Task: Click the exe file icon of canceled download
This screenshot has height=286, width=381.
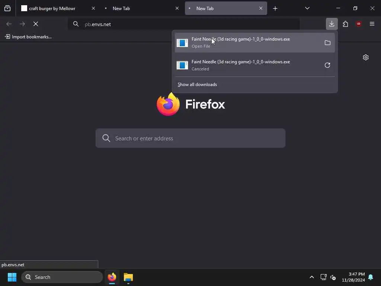Action: click(x=182, y=65)
